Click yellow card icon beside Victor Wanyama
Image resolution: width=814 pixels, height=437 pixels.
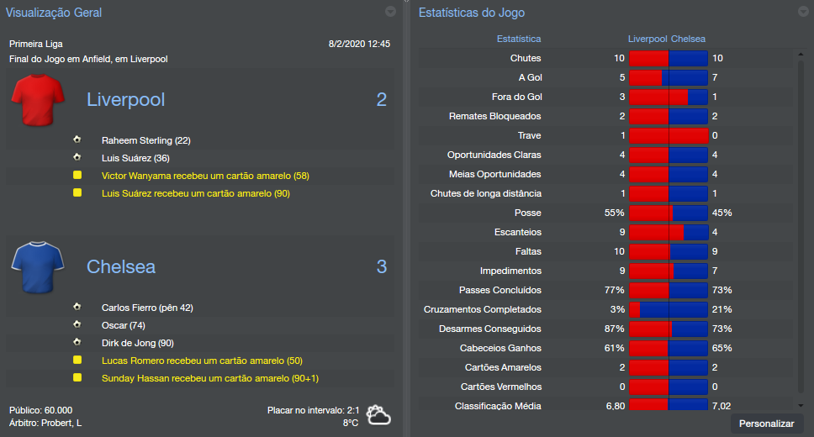(x=77, y=175)
